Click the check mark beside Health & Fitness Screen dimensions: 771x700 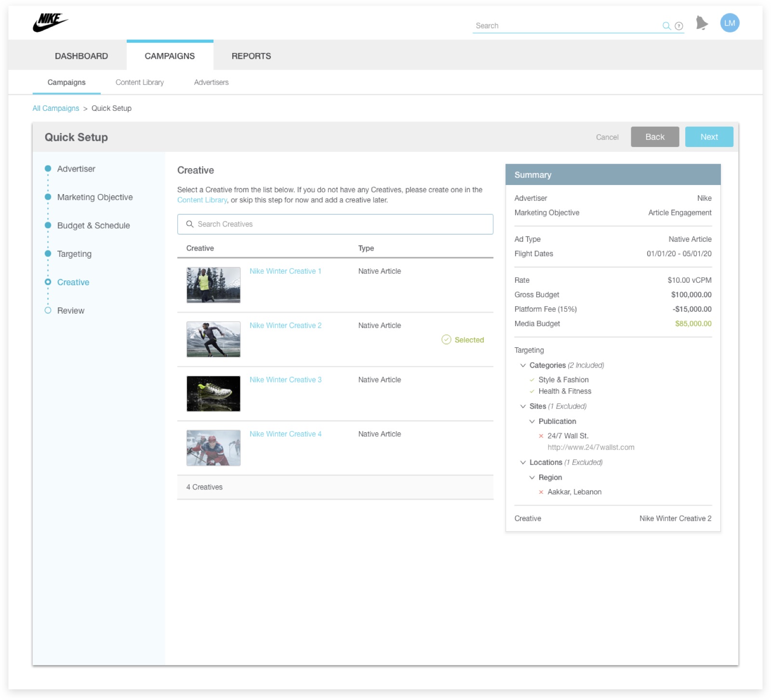(x=532, y=392)
